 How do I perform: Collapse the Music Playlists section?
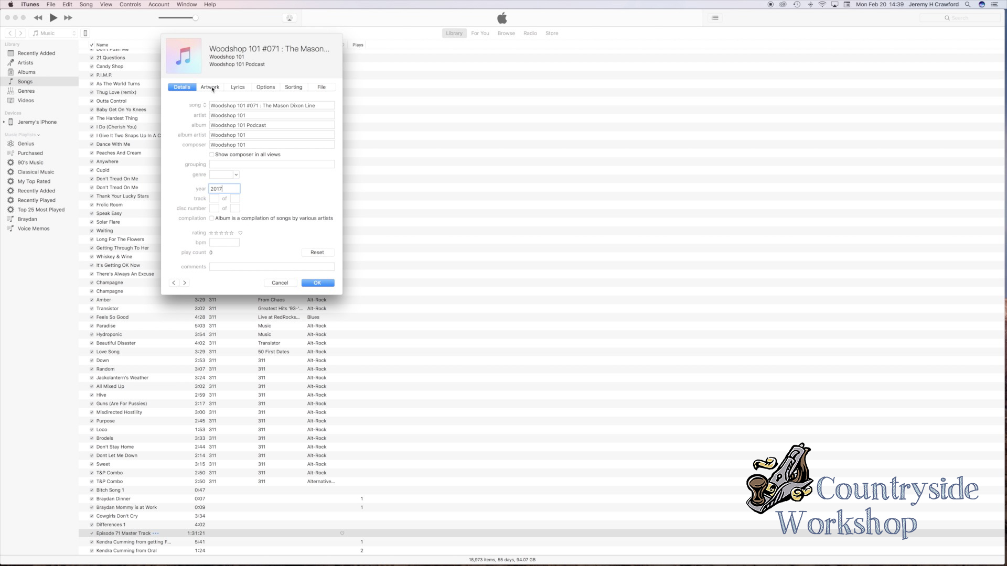(38, 135)
